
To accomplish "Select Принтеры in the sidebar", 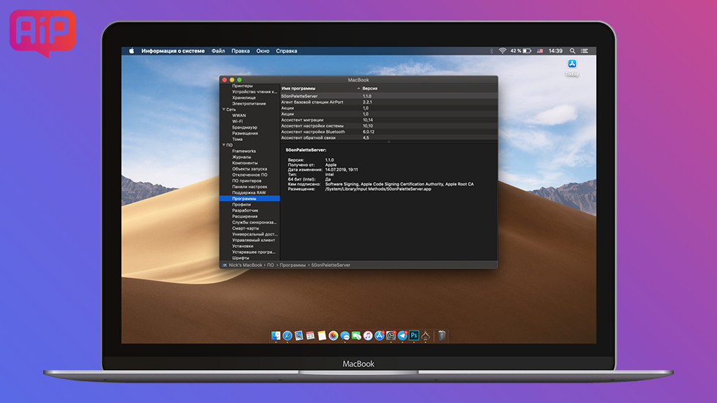I will pos(242,86).
